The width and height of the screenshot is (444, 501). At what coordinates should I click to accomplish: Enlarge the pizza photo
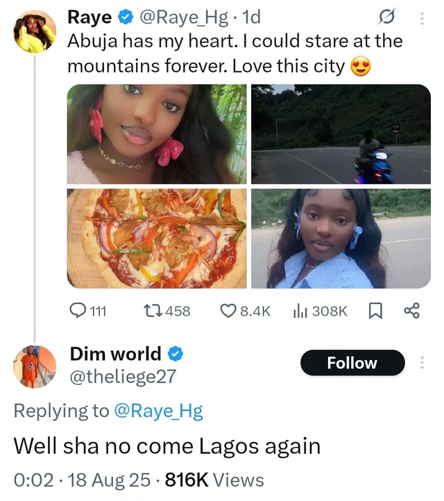157,238
